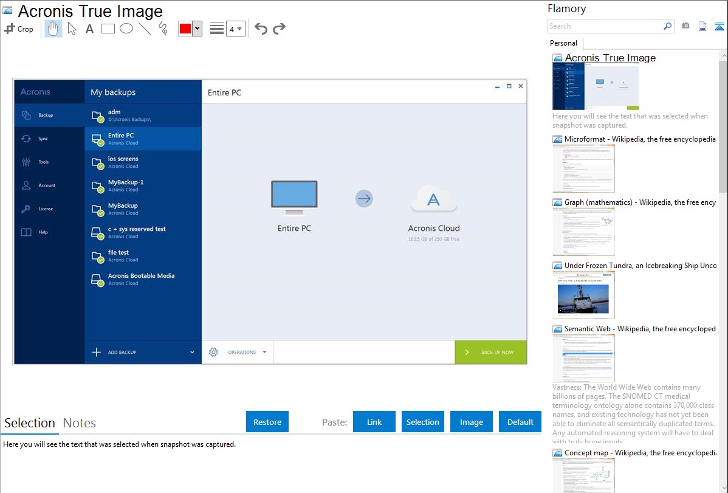Switch to the Notes tab

(80, 423)
